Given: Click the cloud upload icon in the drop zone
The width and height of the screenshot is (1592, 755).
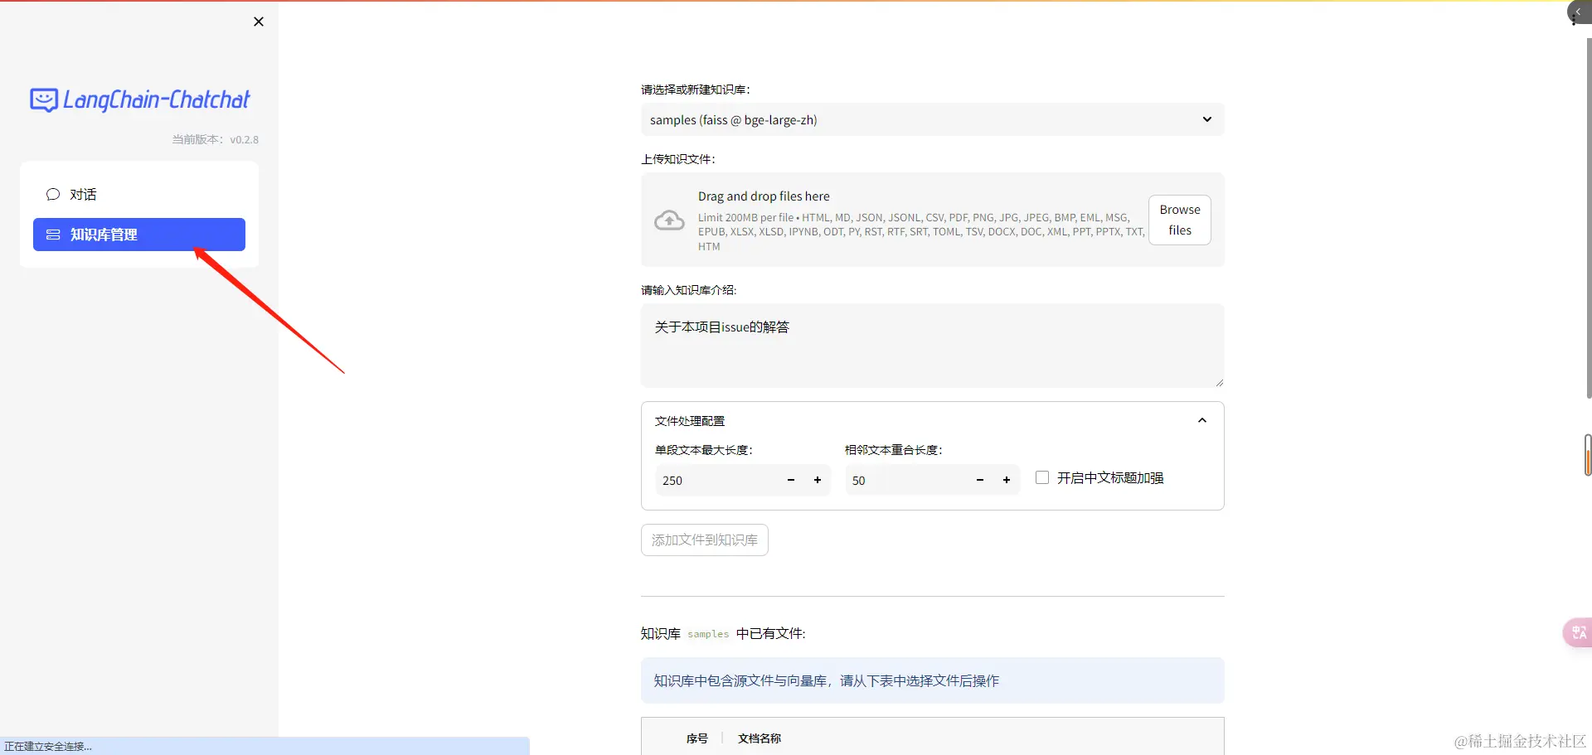Looking at the screenshot, I should [668, 220].
